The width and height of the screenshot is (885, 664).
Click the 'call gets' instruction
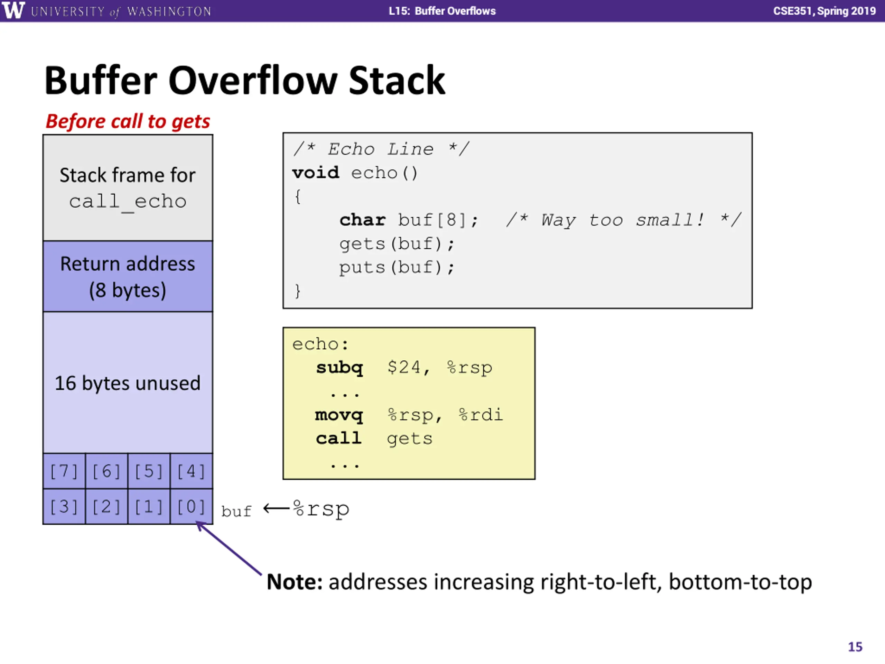374,438
